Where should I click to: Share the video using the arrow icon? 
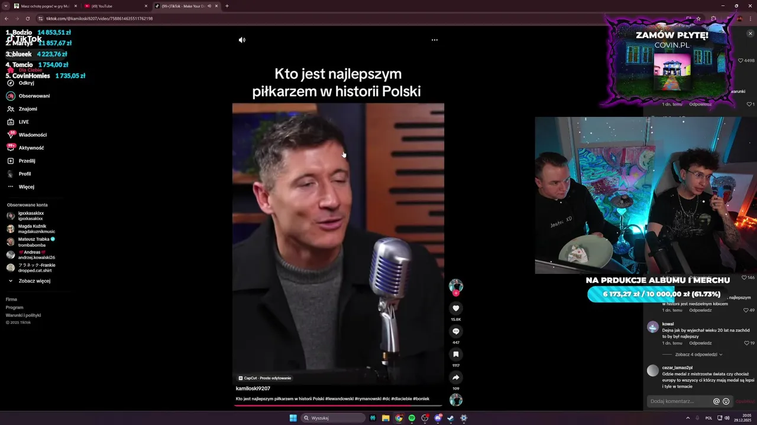pos(455,377)
